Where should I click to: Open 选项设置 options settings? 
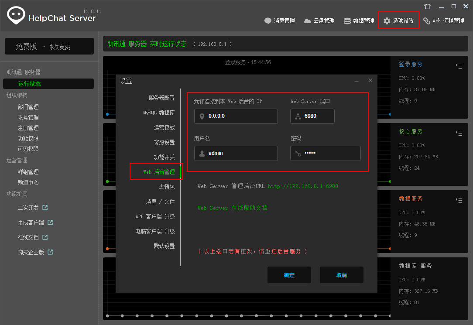[398, 21]
